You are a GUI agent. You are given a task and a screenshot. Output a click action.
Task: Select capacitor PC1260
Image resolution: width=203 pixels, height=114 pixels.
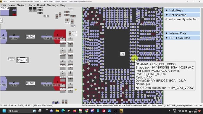click(x=70, y=77)
